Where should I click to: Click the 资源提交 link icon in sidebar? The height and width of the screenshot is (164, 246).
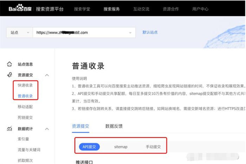point(9,75)
